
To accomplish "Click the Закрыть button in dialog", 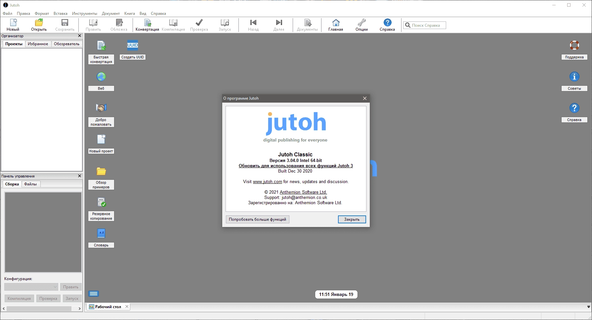I will coord(352,219).
